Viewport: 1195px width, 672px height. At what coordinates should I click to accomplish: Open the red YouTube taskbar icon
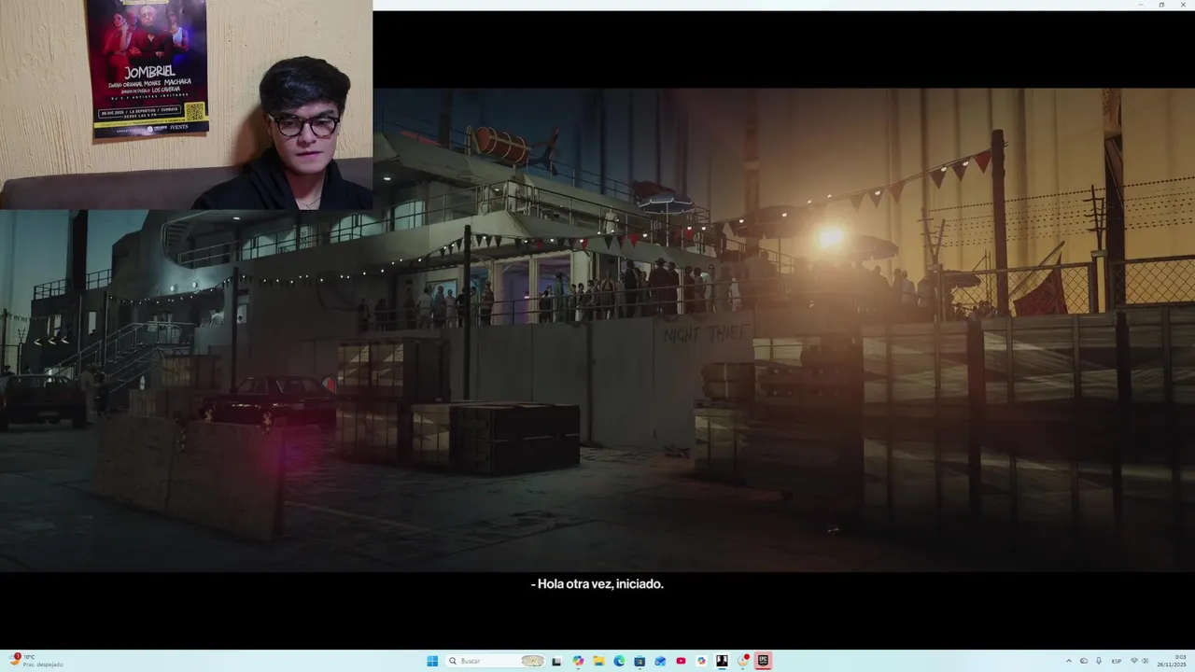click(x=681, y=661)
